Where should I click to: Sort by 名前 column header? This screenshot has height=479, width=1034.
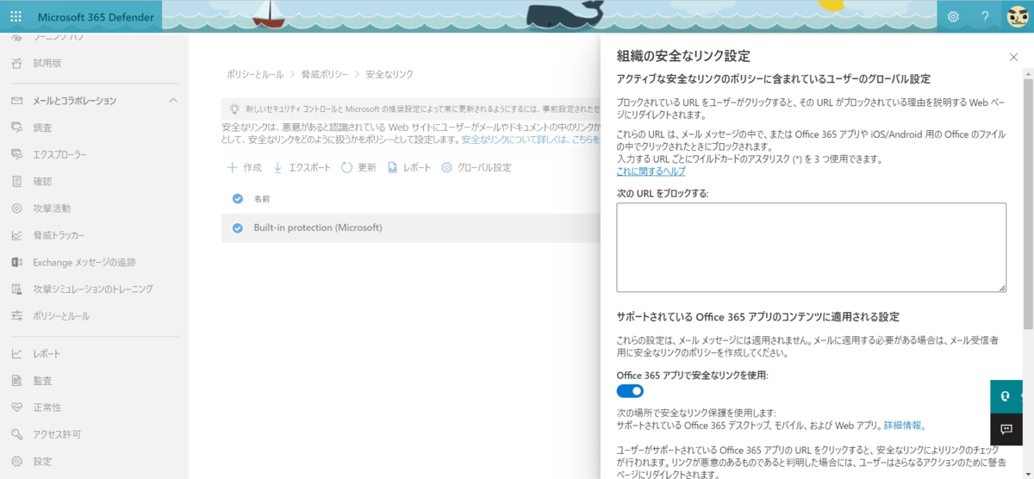pyautogui.click(x=262, y=199)
